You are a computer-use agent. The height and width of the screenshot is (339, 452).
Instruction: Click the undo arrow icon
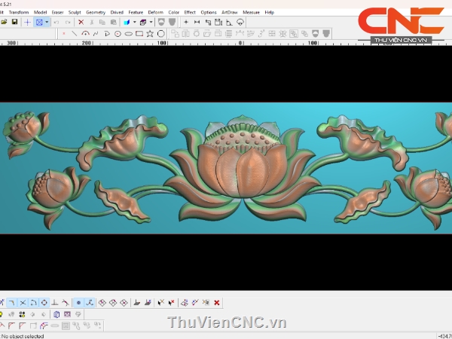(56, 23)
